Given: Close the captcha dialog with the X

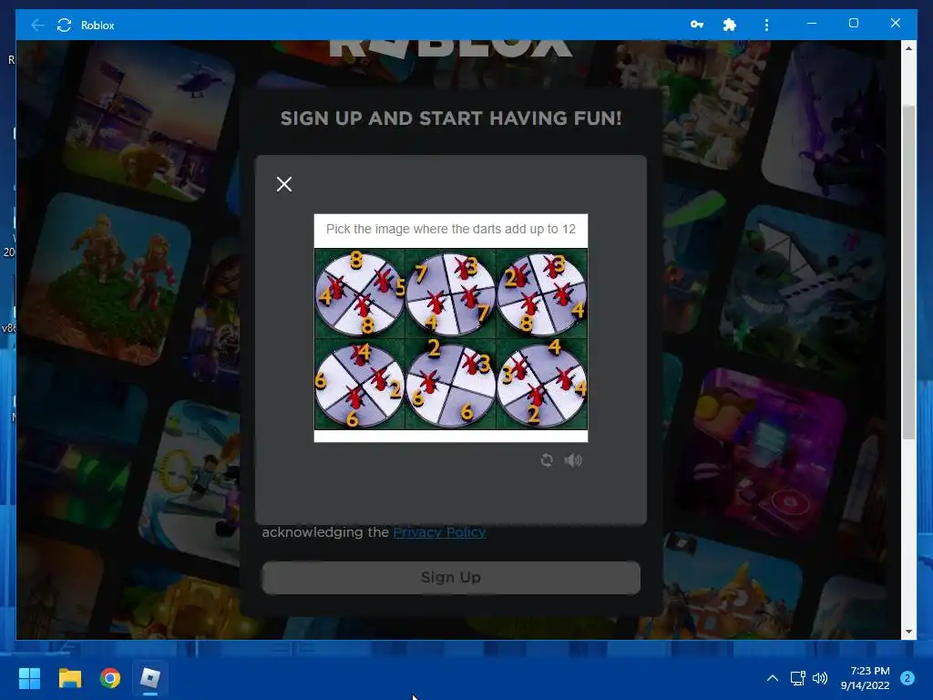Looking at the screenshot, I should (284, 184).
